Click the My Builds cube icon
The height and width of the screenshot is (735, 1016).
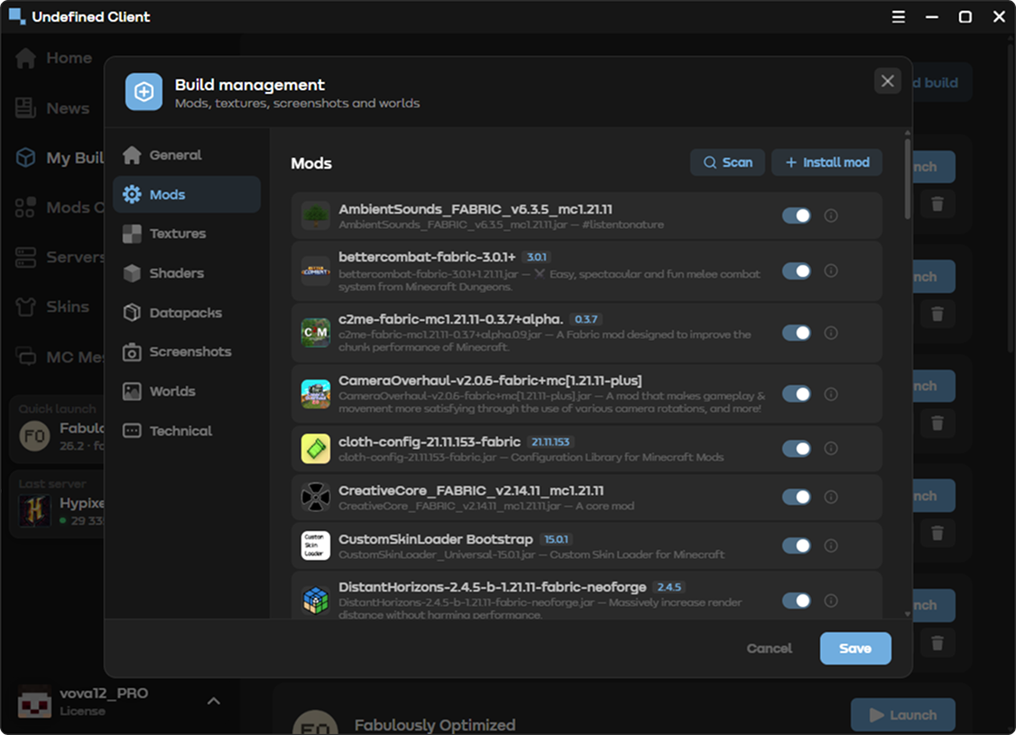click(x=26, y=157)
